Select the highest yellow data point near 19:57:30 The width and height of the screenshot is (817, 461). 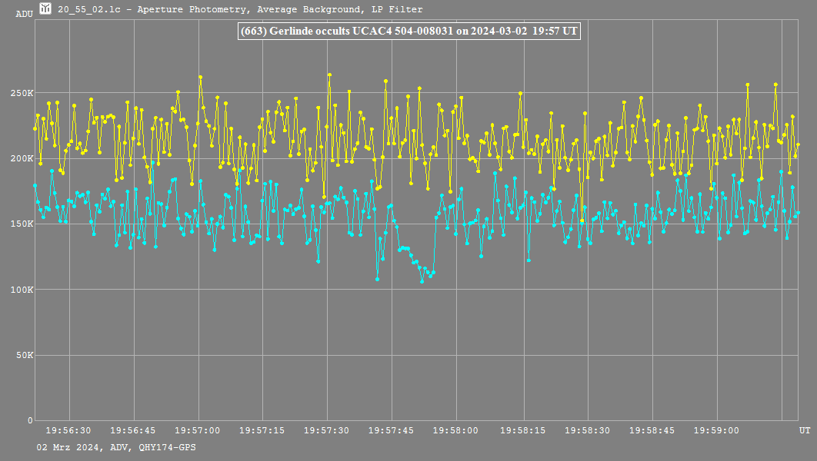329,75
